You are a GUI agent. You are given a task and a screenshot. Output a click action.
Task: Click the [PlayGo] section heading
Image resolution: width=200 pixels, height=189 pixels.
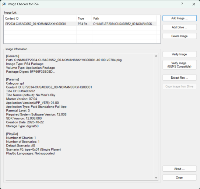[x=12, y=134]
